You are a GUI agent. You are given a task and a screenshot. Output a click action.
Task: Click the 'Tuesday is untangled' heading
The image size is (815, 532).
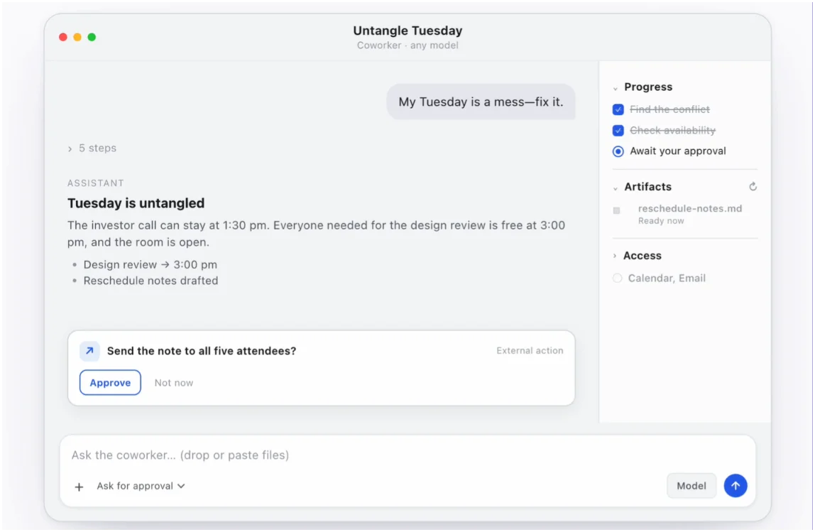(136, 203)
